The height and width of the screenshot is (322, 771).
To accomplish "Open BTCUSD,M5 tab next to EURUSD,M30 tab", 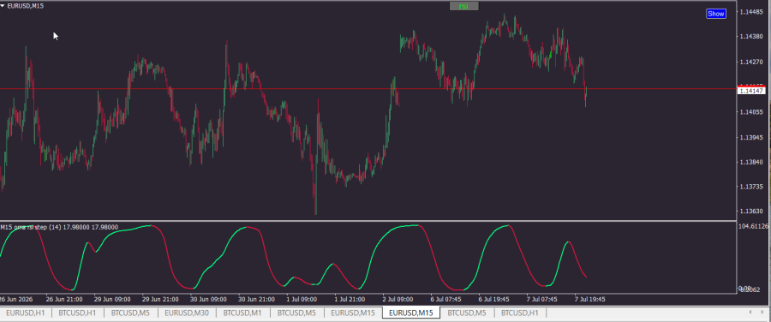I will click(130, 313).
